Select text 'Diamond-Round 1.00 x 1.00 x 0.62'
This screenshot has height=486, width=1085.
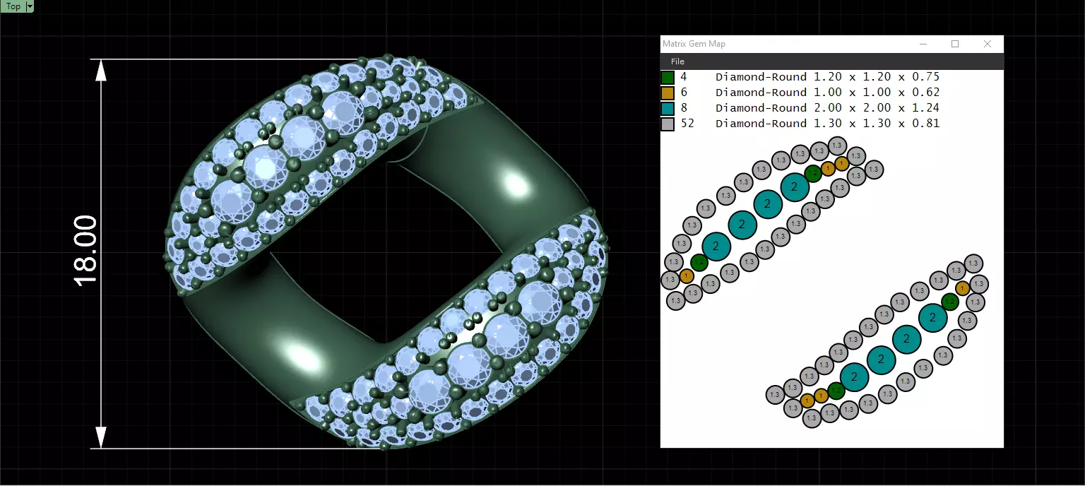[827, 93]
